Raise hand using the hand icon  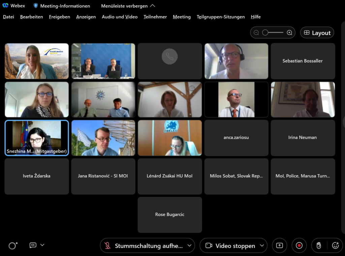tap(318, 246)
